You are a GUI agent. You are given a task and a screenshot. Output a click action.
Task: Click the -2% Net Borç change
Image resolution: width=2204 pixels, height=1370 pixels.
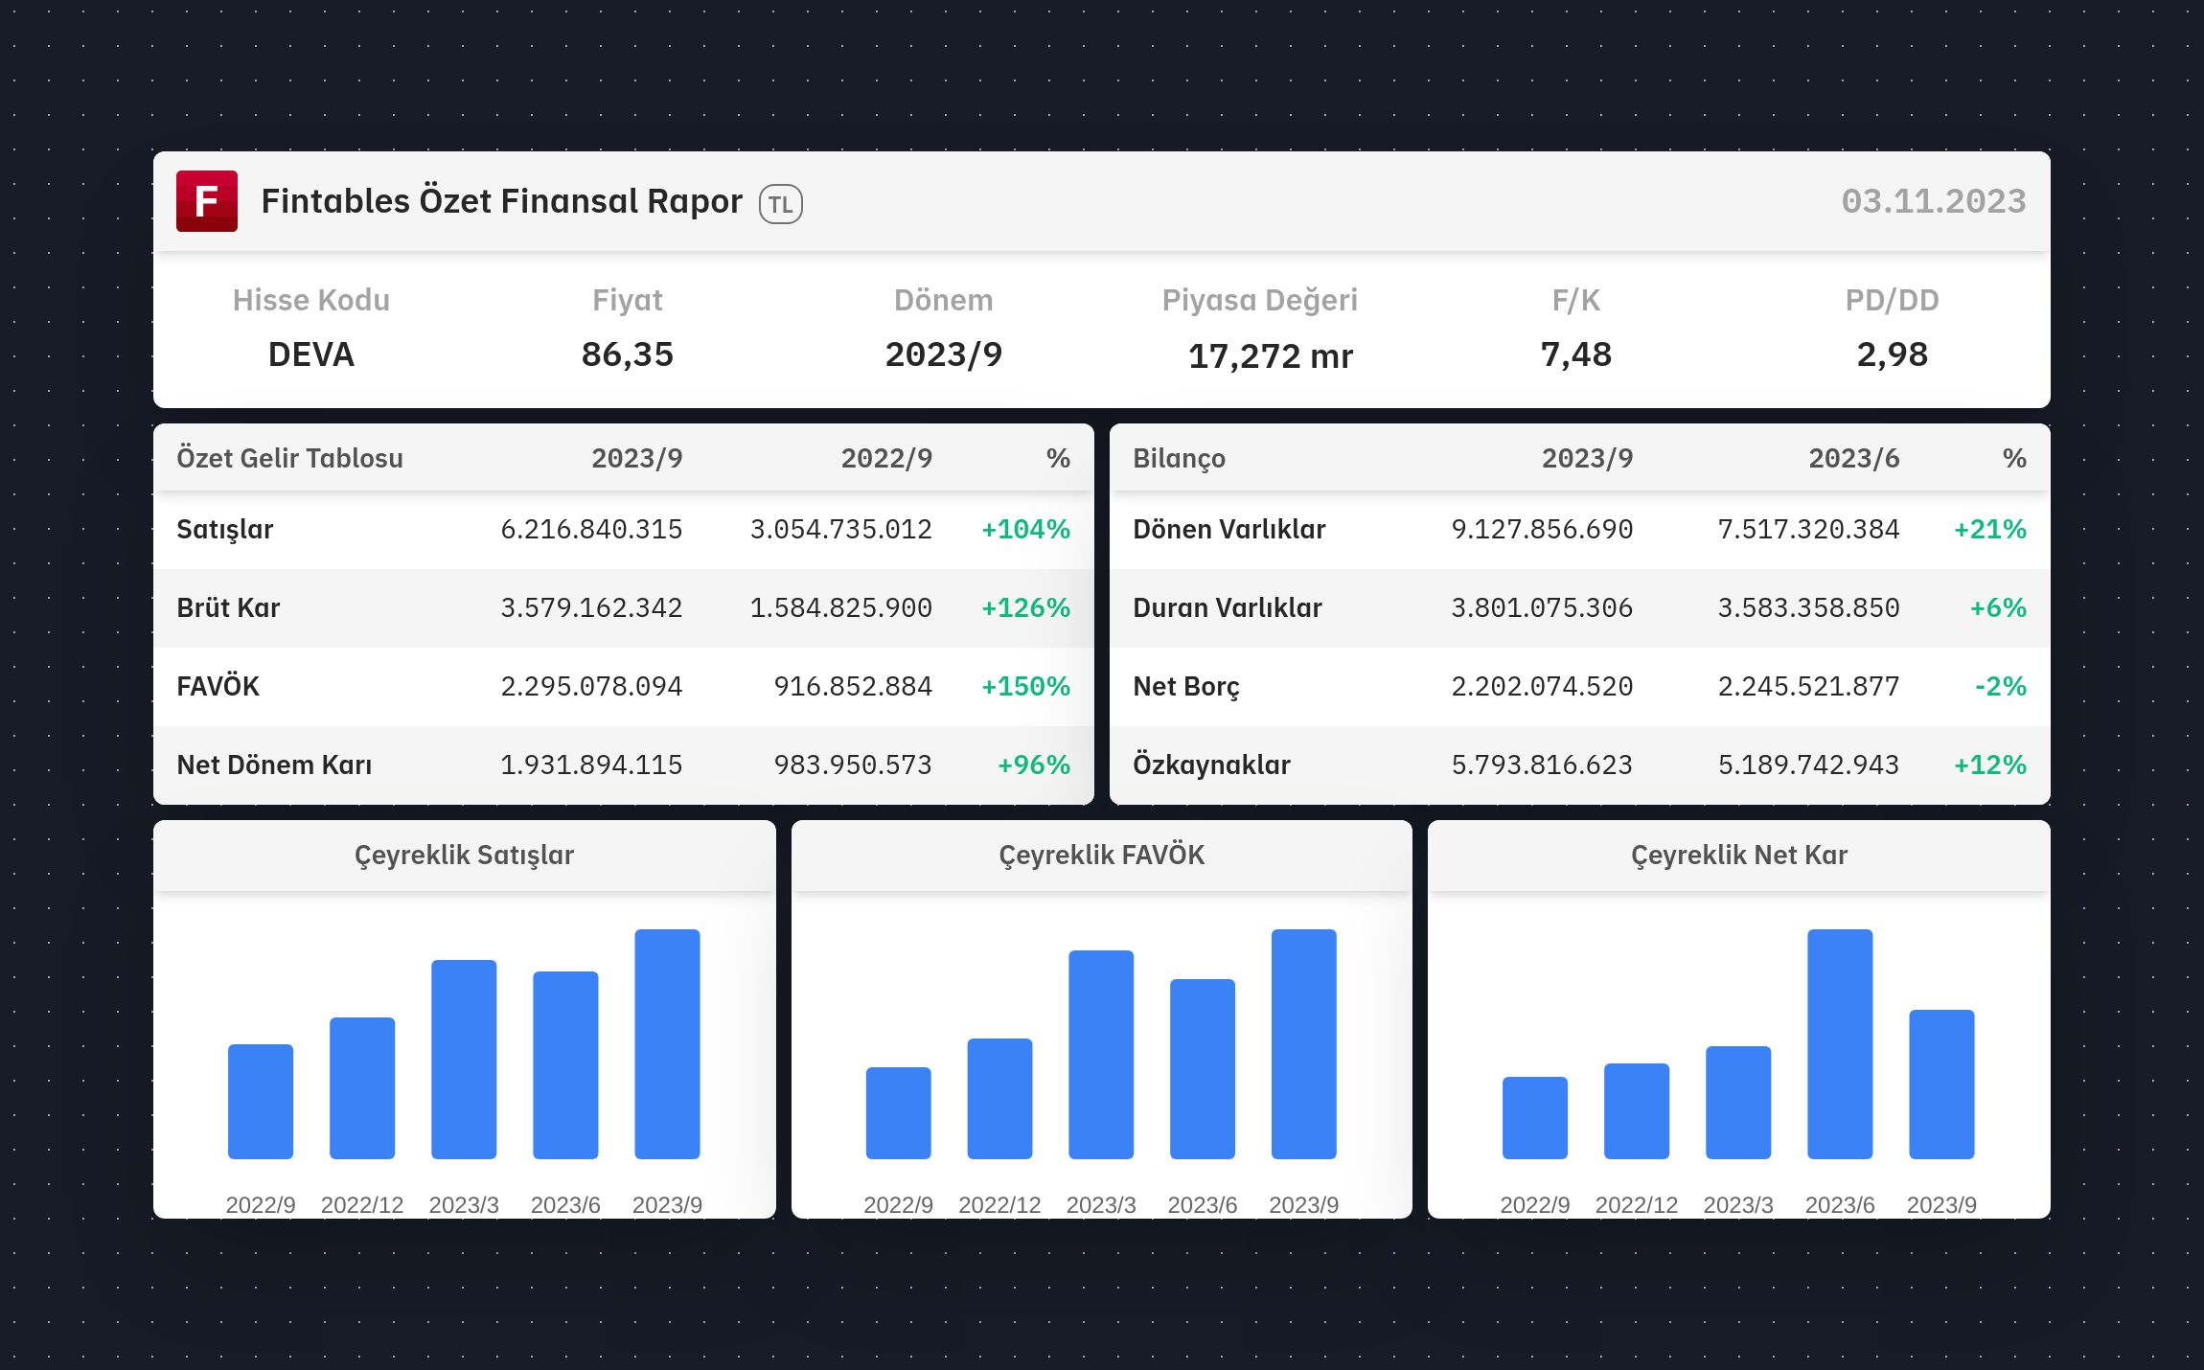click(2000, 686)
